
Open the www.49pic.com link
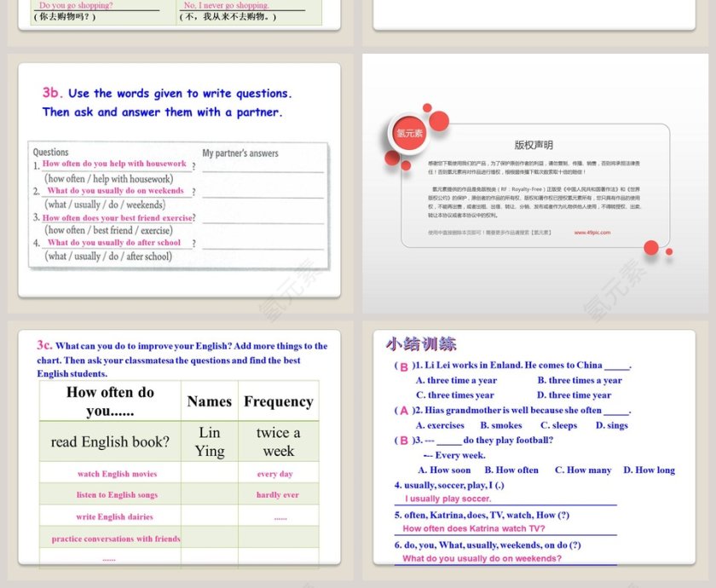point(595,232)
